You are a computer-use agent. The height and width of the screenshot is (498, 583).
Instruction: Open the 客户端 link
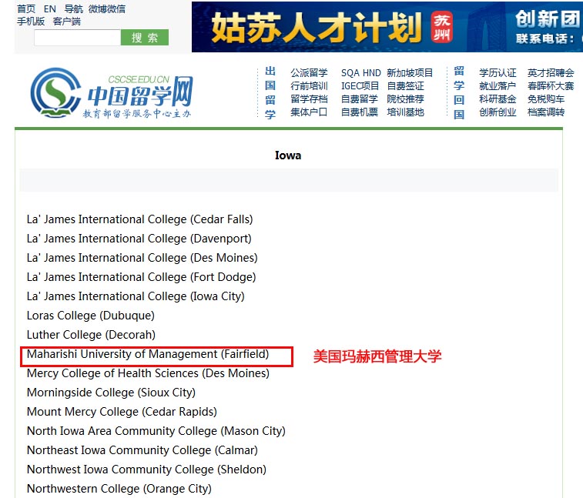[x=67, y=22]
